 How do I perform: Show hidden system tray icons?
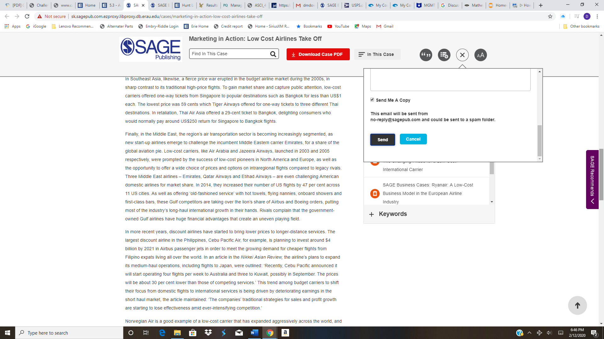[529, 333]
